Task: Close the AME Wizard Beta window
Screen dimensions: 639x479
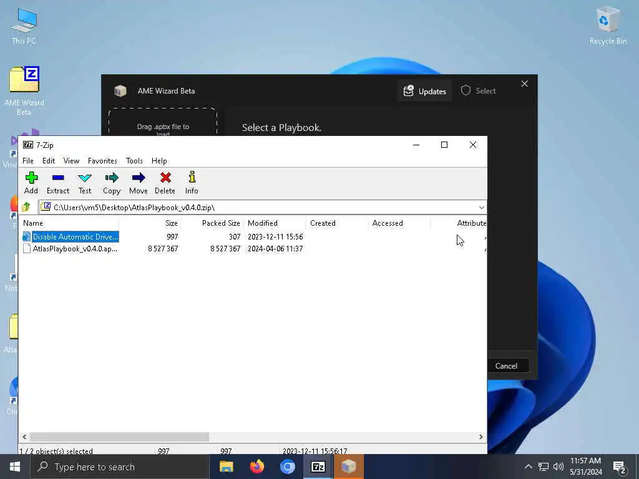Action: [524, 84]
